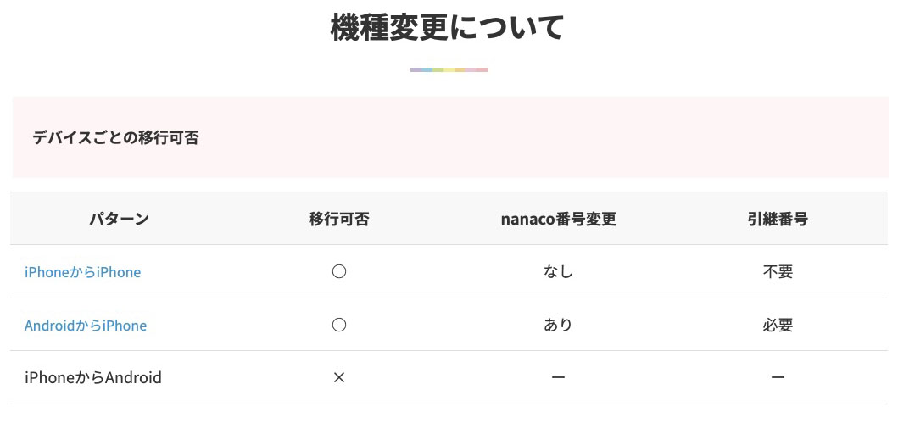Select the 引継番号 column header
The width and height of the screenshot is (898, 423).
pos(778,219)
